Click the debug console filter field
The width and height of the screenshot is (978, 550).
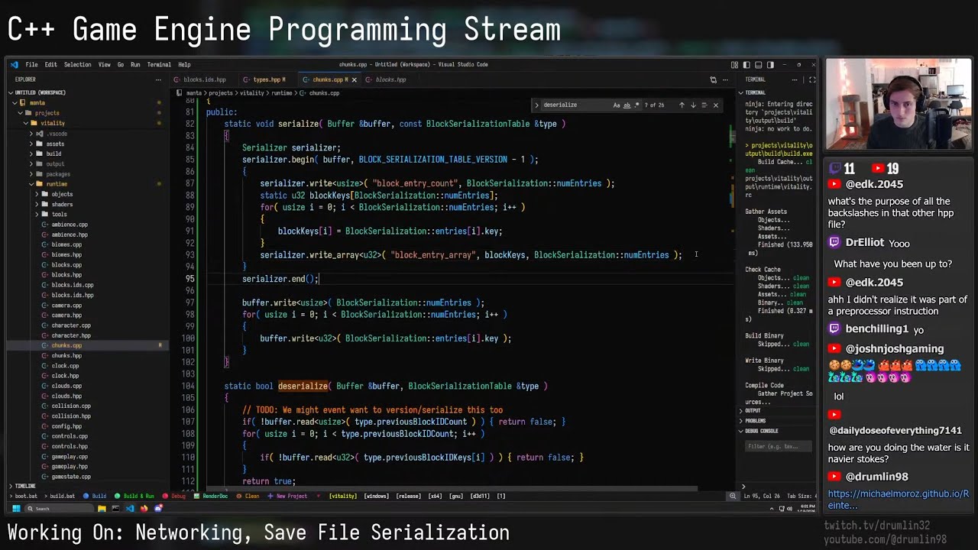tap(778, 446)
